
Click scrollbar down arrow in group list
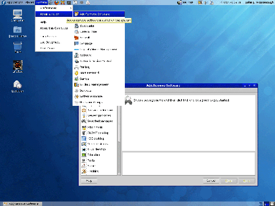click(119, 174)
